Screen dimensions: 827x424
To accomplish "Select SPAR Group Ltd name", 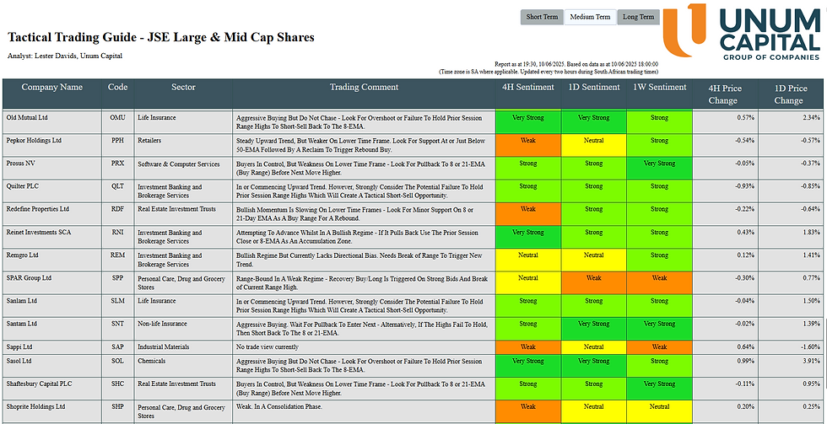I will click(29, 278).
